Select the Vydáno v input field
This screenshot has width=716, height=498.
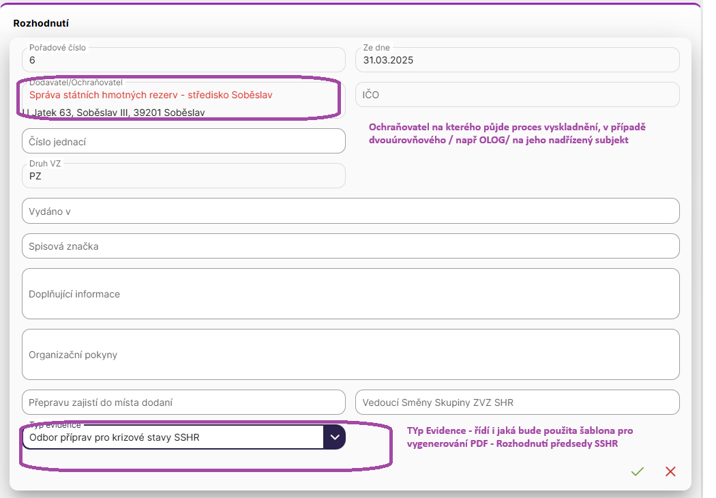(350, 211)
